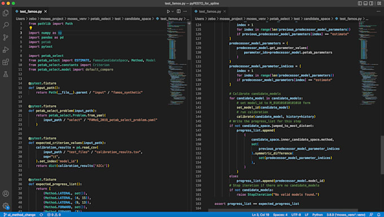Open the Run and Debug view
This screenshot has height=217, width=384.
6,50
